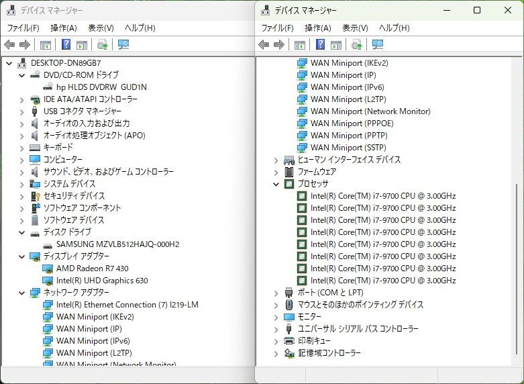The image size is (524, 384).
Task: Click Update driver icon in left window toolbar
Action: tap(102, 44)
